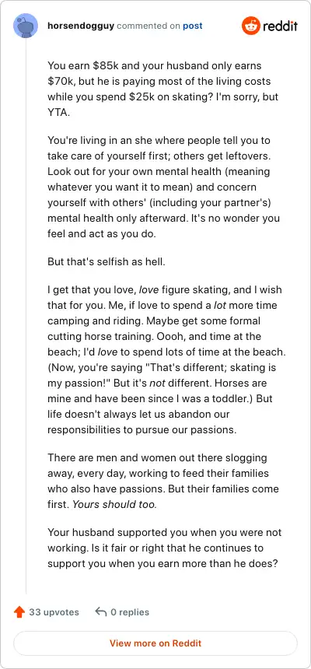Screen dimensions: 311x669
Task: Click the paragraph starting "There are men and women"
Action: click(163, 481)
